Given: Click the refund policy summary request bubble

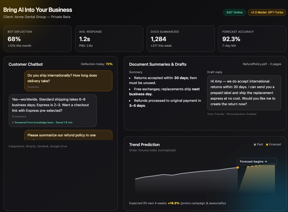Looking at the screenshot, I should tap(68, 135).
